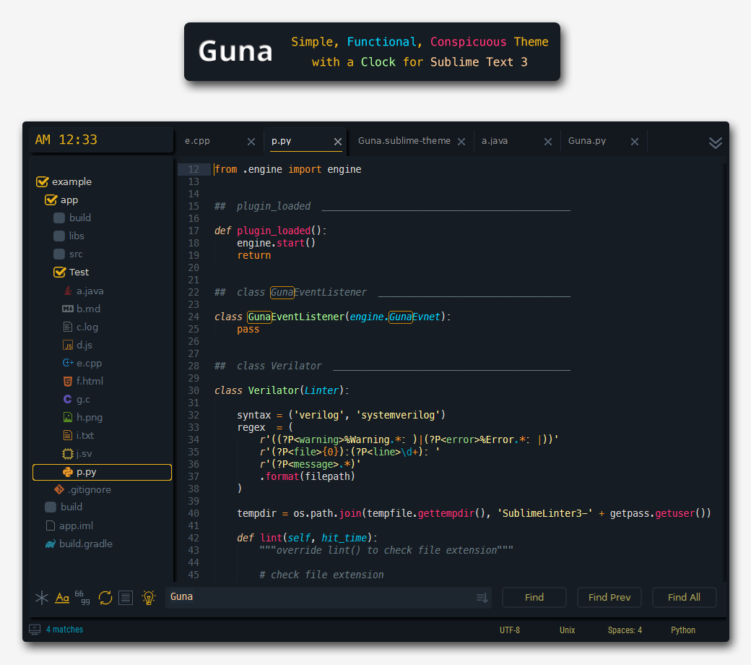751x665 pixels.
Task: Click the Find button
Action: pyautogui.click(x=534, y=597)
